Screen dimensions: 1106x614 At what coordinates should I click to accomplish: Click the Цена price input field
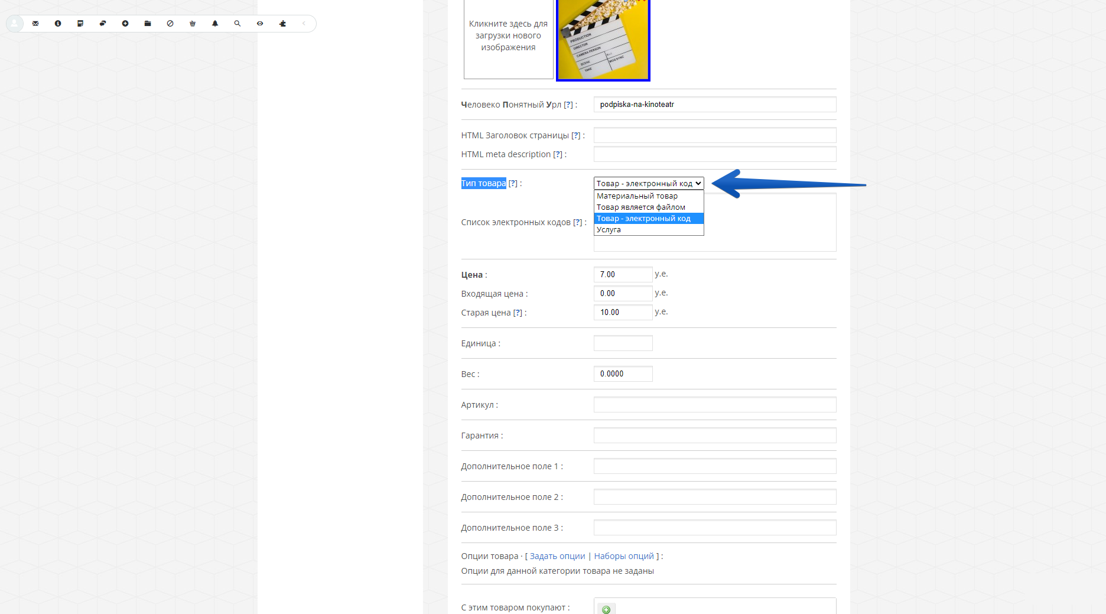(623, 275)
